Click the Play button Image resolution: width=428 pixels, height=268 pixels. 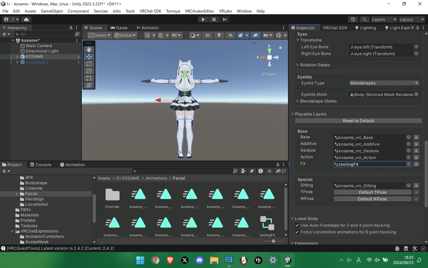(x=203, y=20)
